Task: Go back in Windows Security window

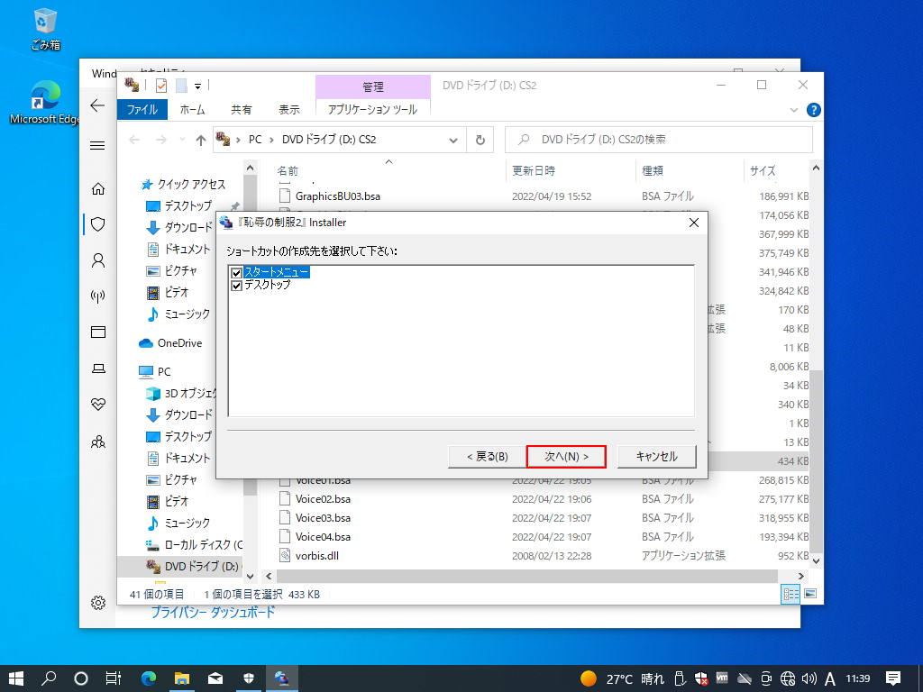Action: [x=97, y=105]
